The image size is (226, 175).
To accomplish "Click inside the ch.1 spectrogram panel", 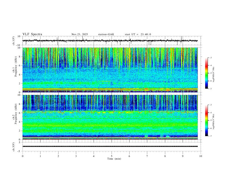I will (110, 70).
